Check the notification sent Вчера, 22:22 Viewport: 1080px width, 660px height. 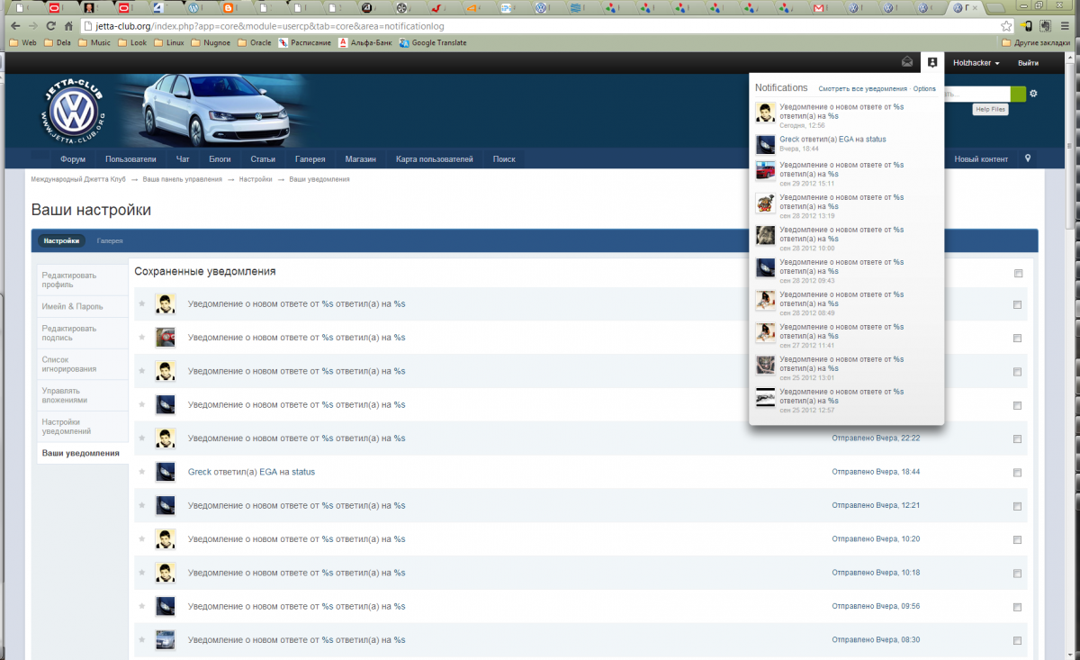(x=1018, y=438)
